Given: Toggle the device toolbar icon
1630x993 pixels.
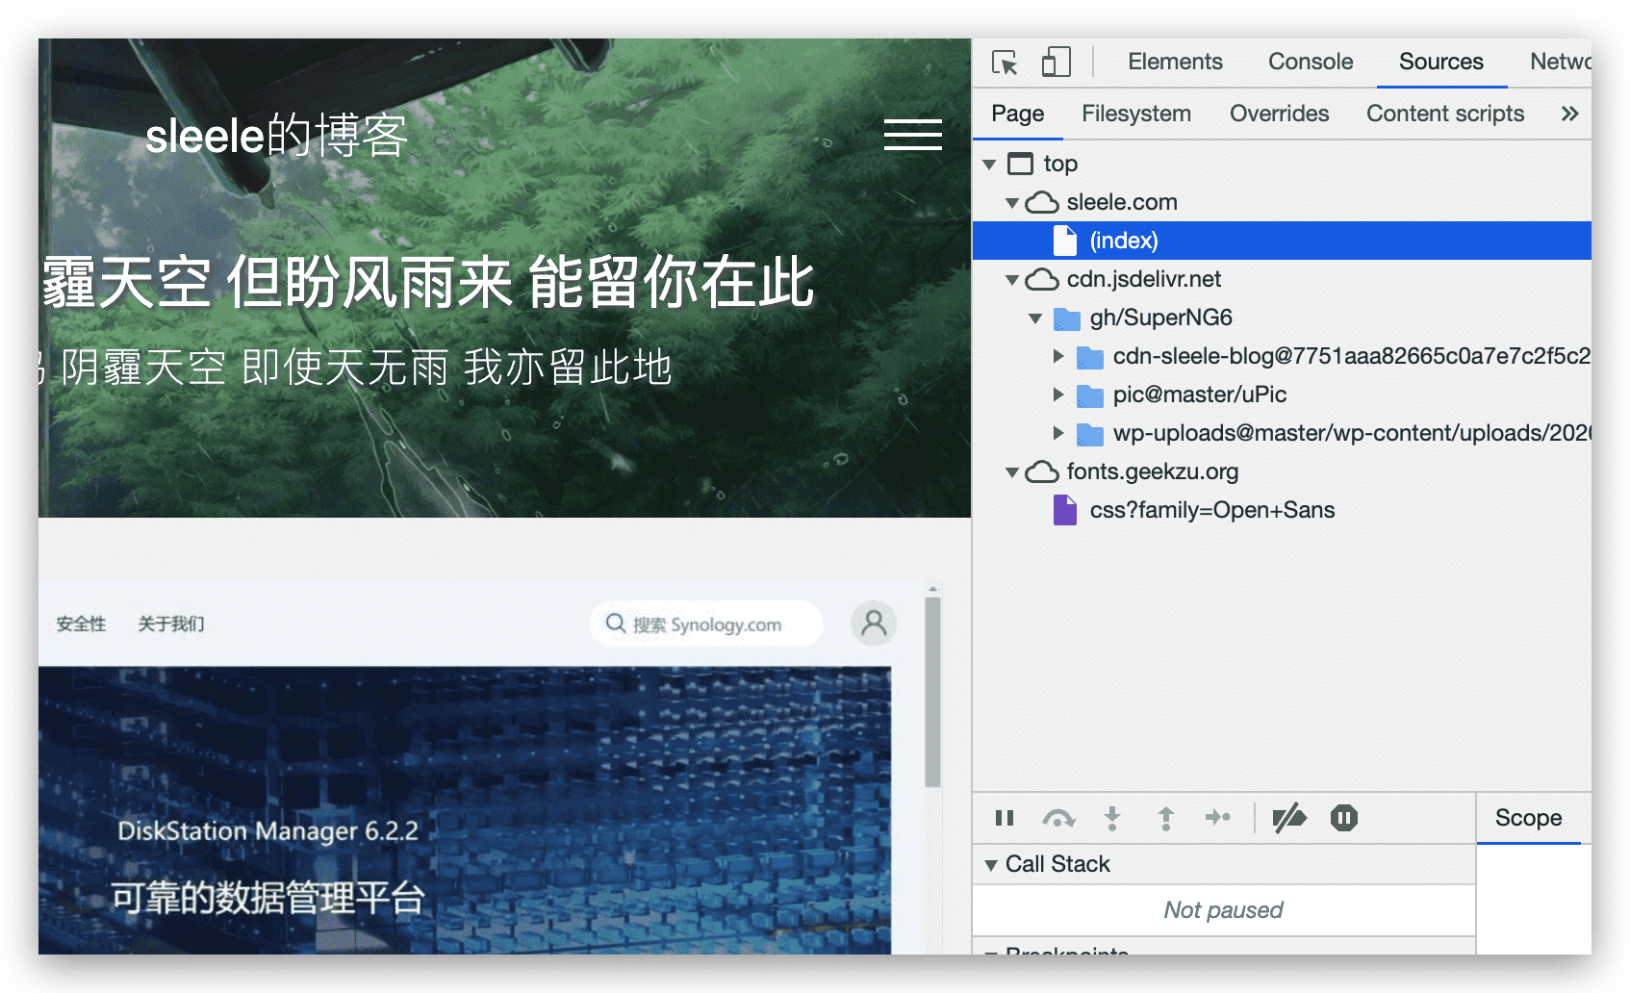Looking at the screenshot, I should coord(1057,63).
